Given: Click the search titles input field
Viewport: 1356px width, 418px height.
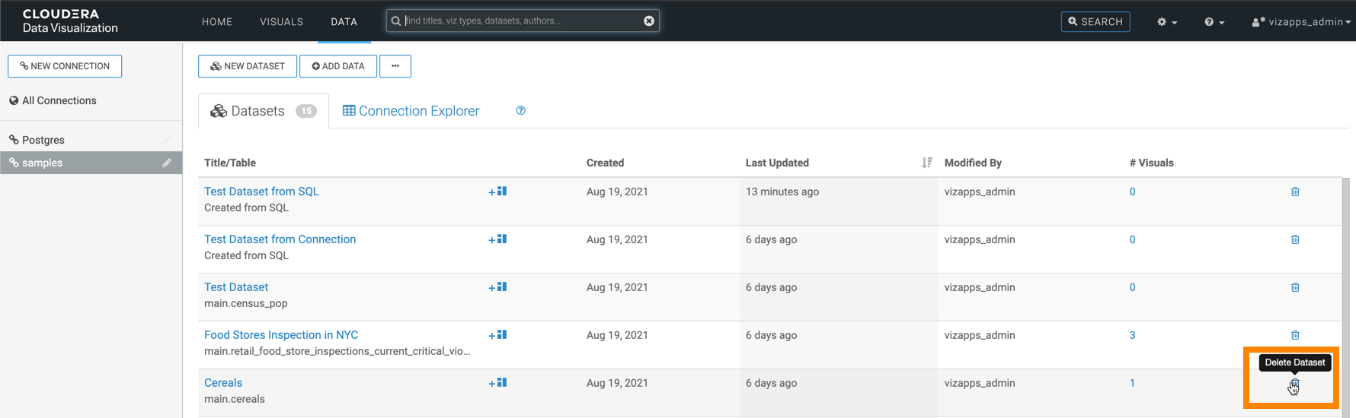Looking at the screenshot, I should [x=522, y=21].
